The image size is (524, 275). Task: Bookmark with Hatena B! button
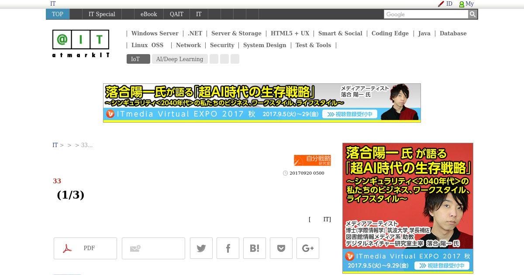pos(255,248)
